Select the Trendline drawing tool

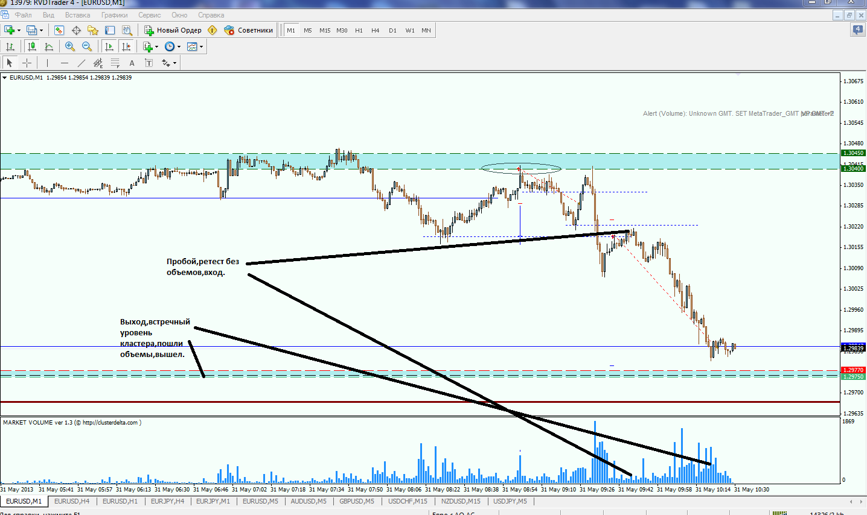[x=81, y=63]
